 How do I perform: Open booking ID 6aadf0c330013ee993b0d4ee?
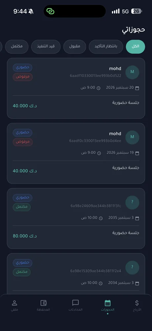click(95, 141)
